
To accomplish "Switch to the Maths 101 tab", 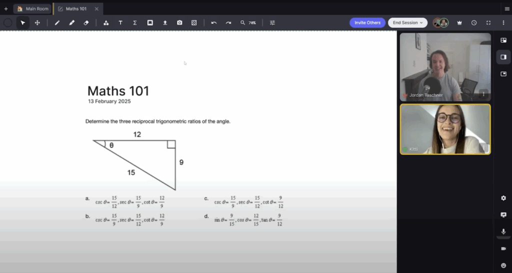I will coord(76,8).
